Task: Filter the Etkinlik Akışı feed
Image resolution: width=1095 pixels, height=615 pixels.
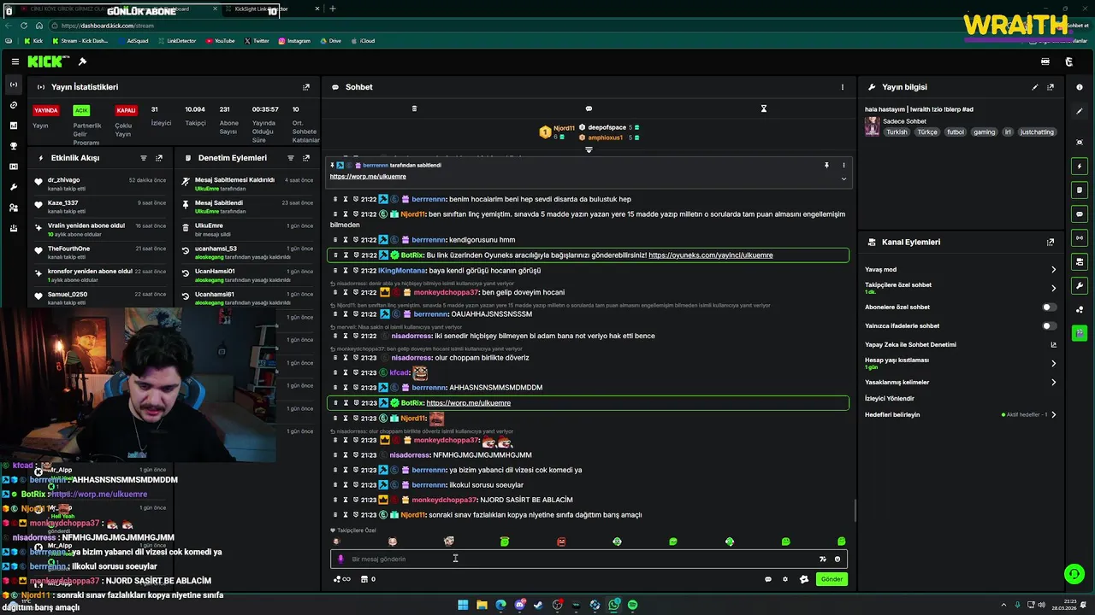Action: pos(143,158)
